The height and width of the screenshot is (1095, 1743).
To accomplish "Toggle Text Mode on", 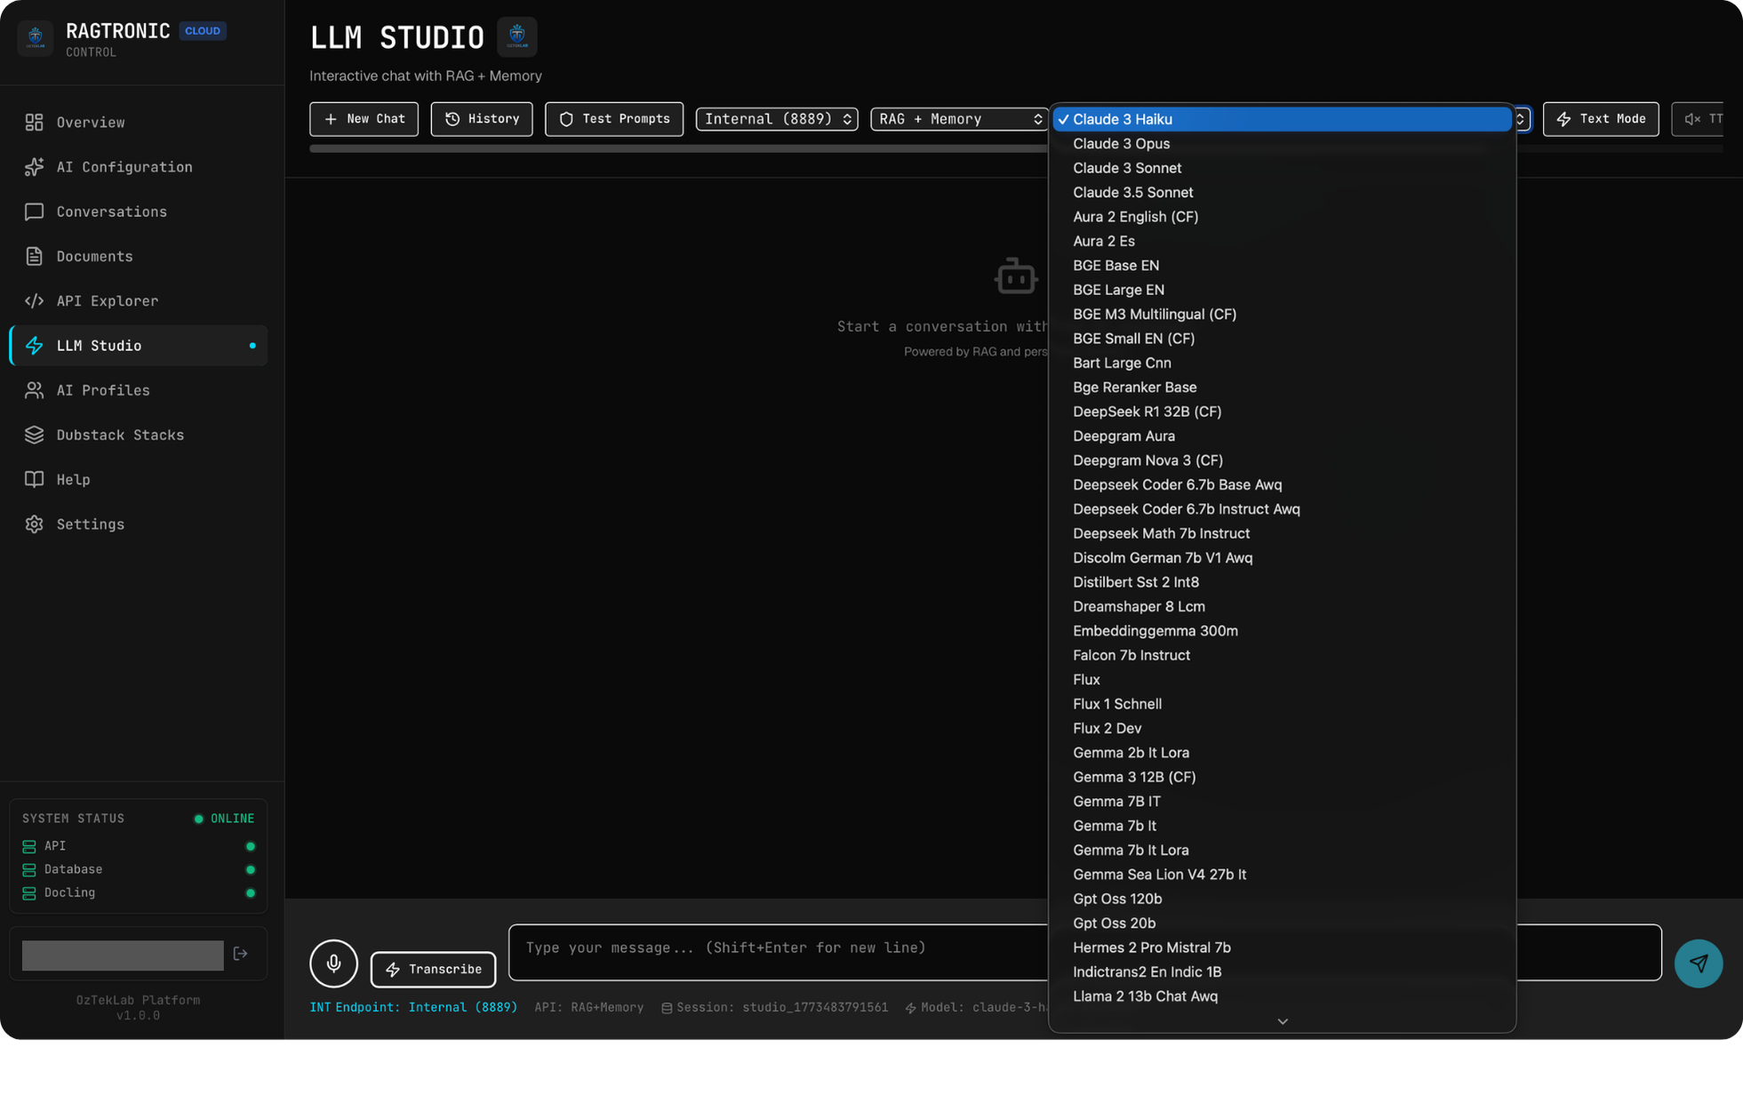I will [x=1600, y=118].
